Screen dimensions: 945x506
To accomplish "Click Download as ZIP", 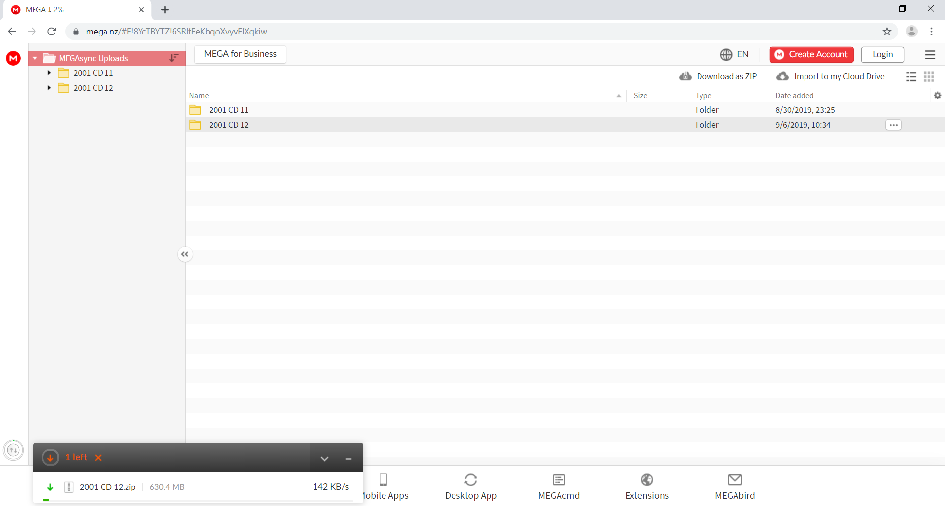I will point(718,76).
